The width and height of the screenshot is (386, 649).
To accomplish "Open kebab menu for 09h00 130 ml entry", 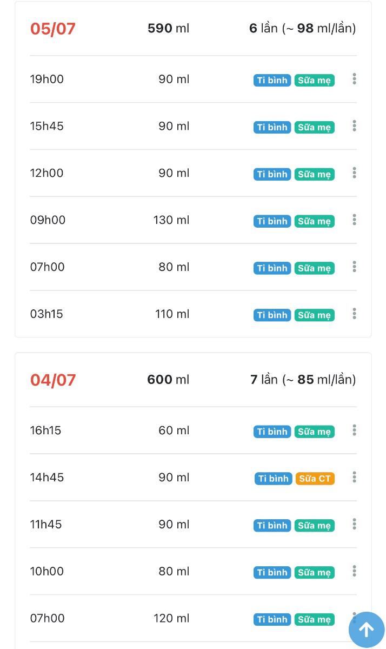I will click(x=354, y=220).
